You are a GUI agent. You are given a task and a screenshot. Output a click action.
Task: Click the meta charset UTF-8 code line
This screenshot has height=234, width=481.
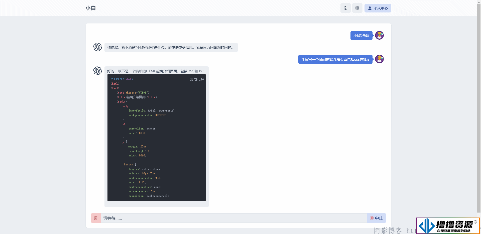(133, 93)
